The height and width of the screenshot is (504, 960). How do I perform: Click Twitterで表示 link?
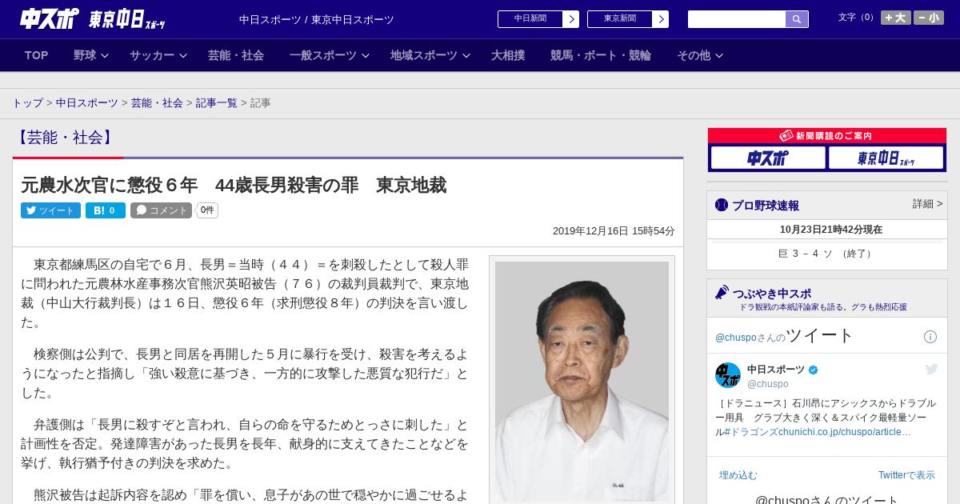tap(906, 475)
